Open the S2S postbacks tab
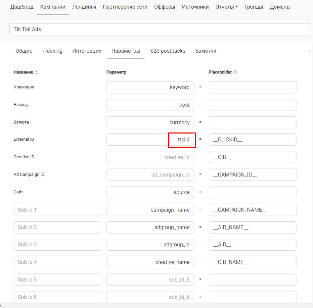This screenshot has width=313, height=308. [168, 51]
